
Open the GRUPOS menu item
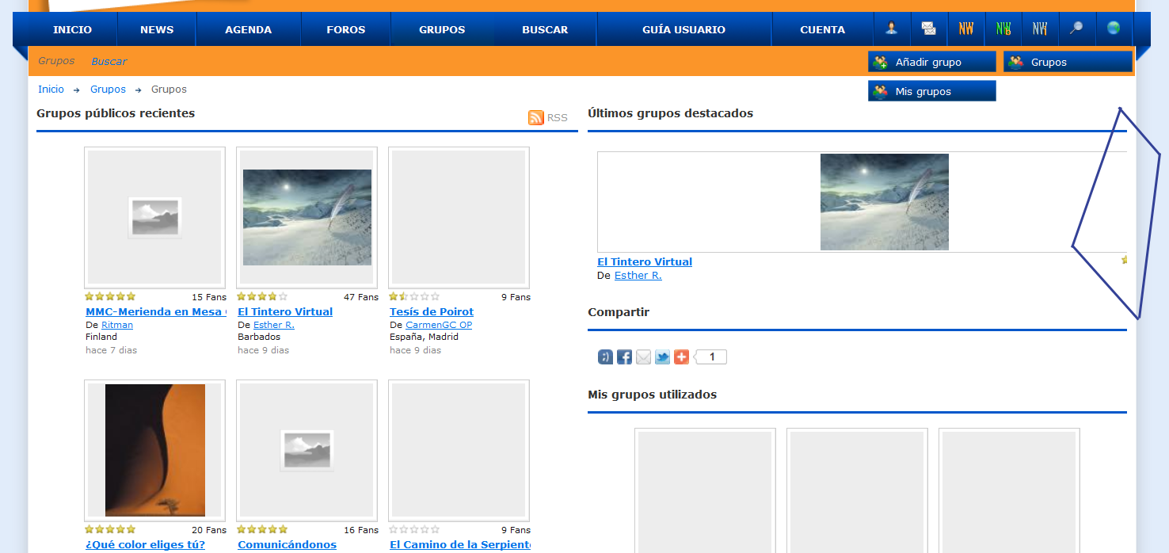click(x=442, y=29)
